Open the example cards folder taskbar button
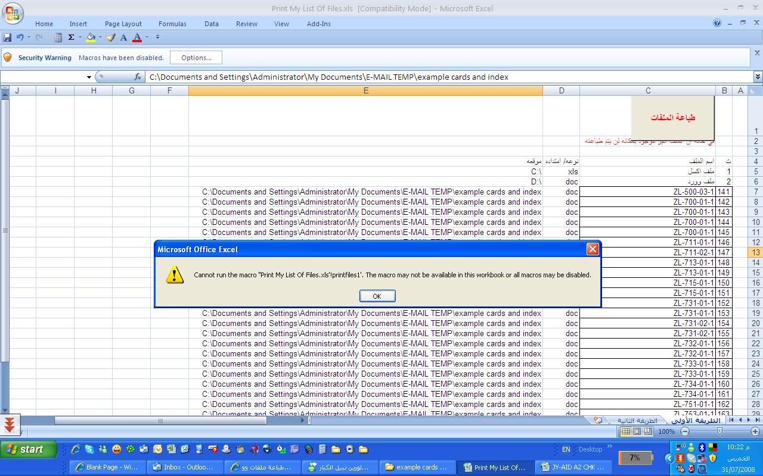 point(417,467)
